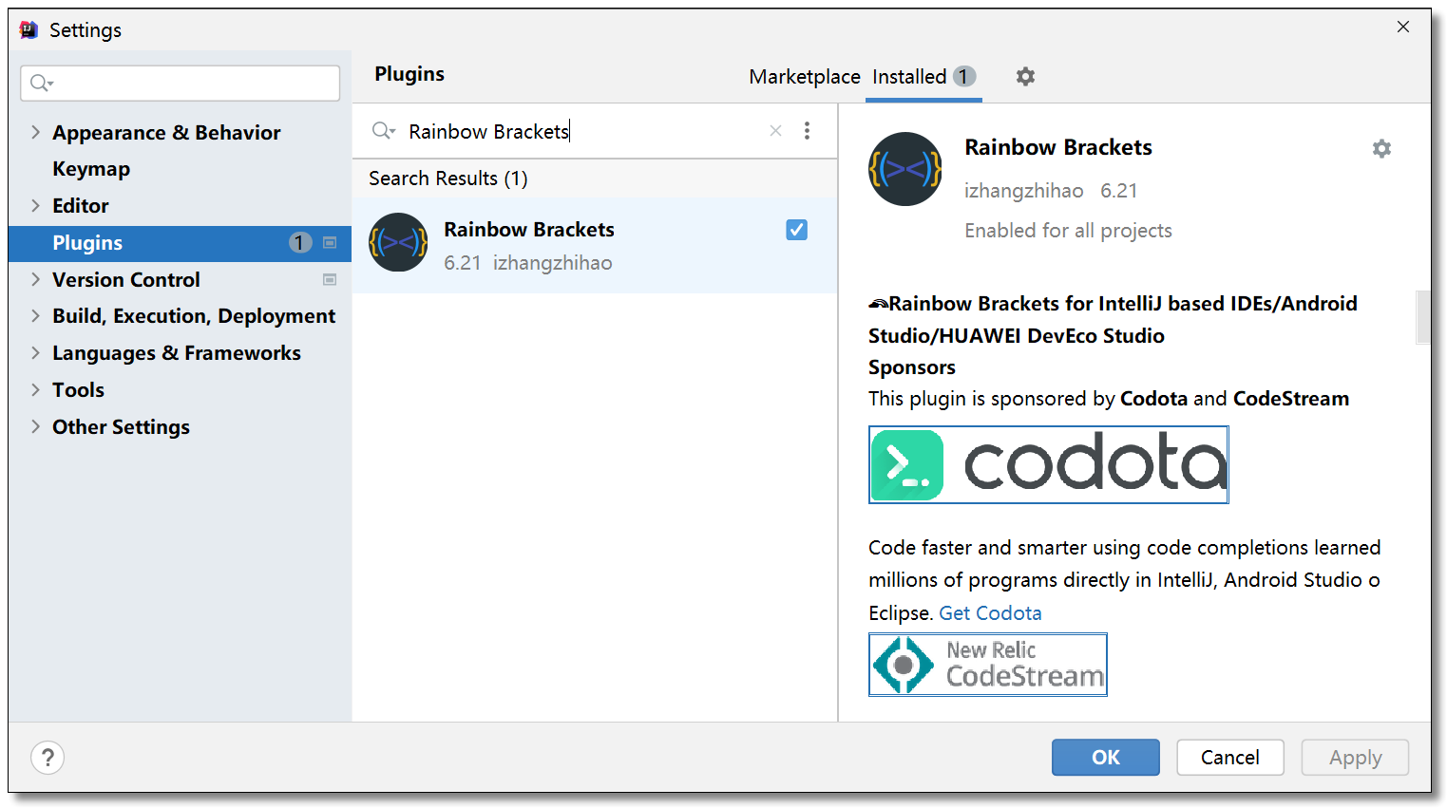Click the plugin search magnifier icon
This screenshot has height=808, width=1447.
coord(383,131)
